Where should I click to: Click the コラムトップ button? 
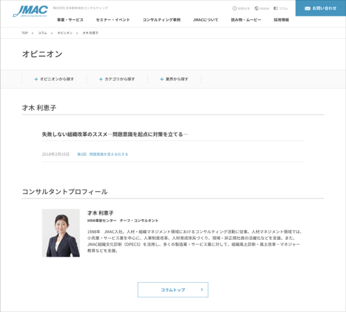point(173,290)
